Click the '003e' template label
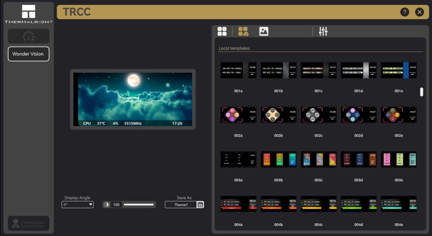 pos(399,180)
